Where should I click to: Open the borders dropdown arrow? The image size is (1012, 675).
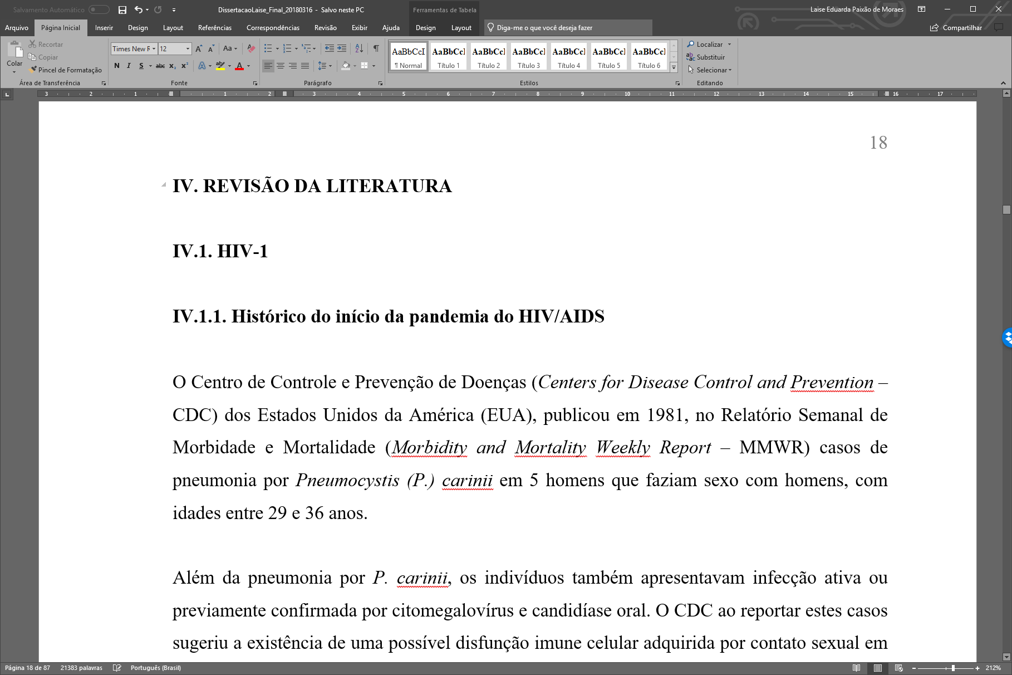[x=374, y=66]
